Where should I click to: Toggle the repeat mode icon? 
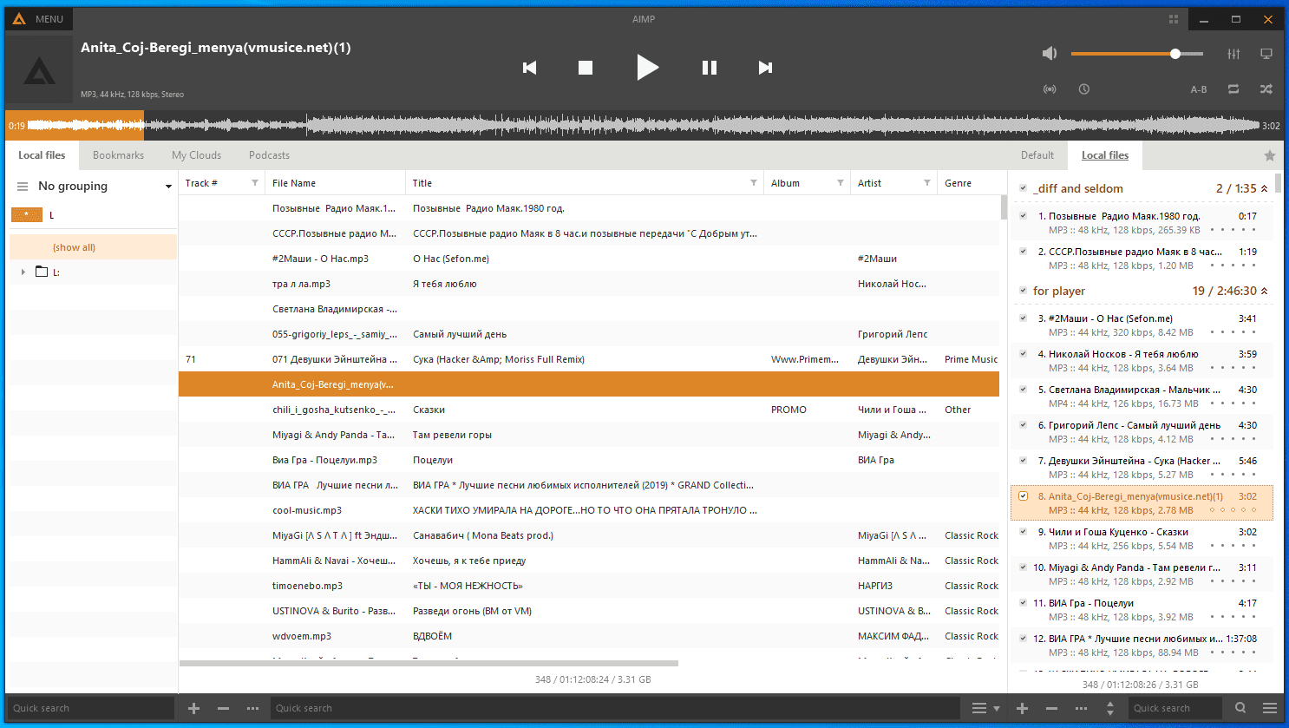point(1233,89)
